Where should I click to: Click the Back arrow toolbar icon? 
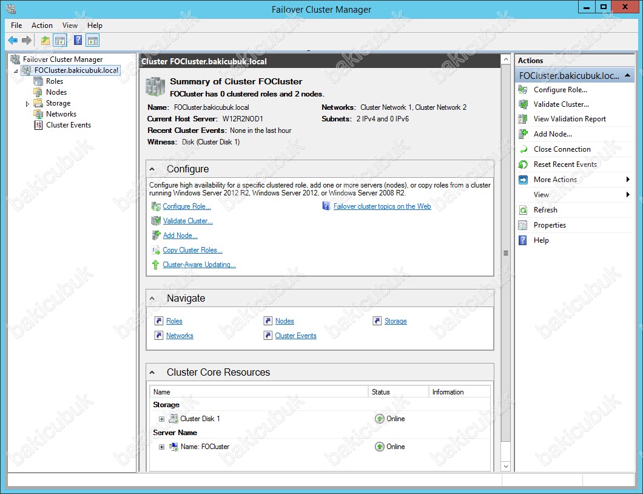(x=13, y=40)
